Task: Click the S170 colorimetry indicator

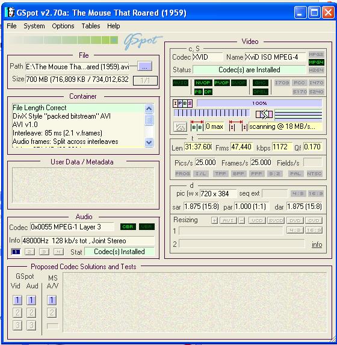Action: [x=299, y=92]
